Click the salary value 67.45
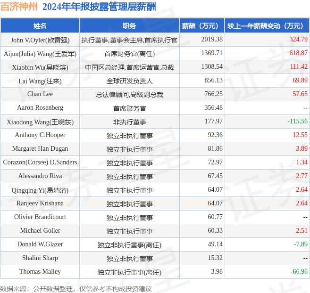Viewport: 310px width, 293px height. click(x=215, y=176)
